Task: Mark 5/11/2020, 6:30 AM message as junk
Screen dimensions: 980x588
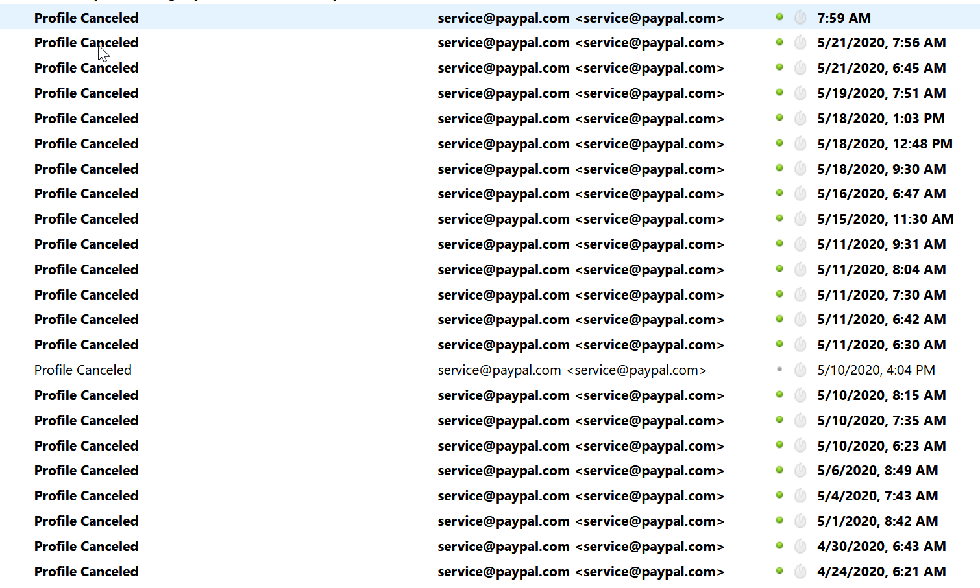Action: [800, 344]
